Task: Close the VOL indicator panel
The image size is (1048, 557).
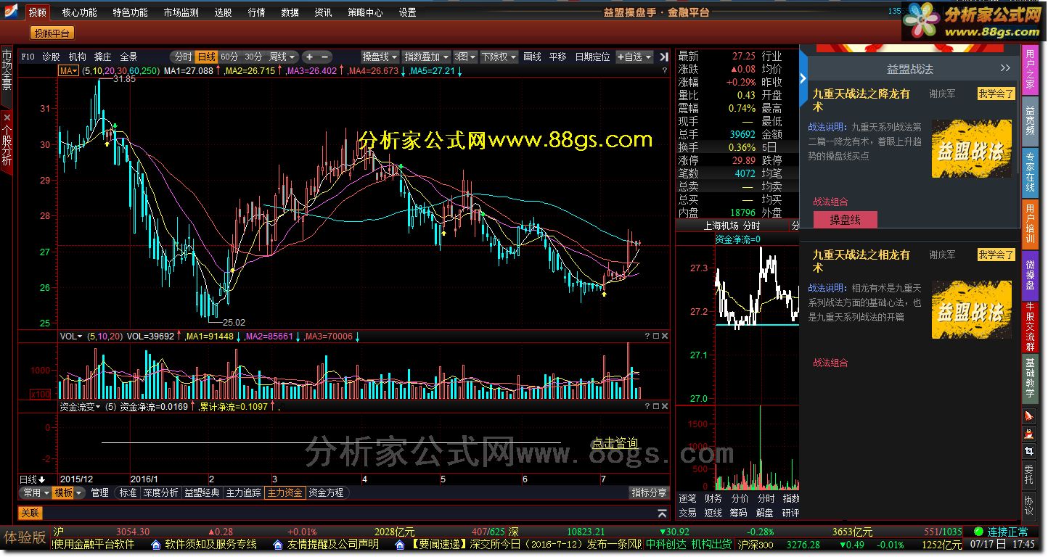Action: (x=665, y=337)
